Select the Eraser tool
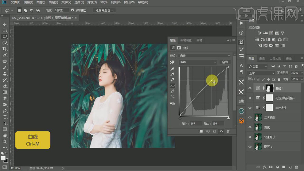 coord(5,86)
